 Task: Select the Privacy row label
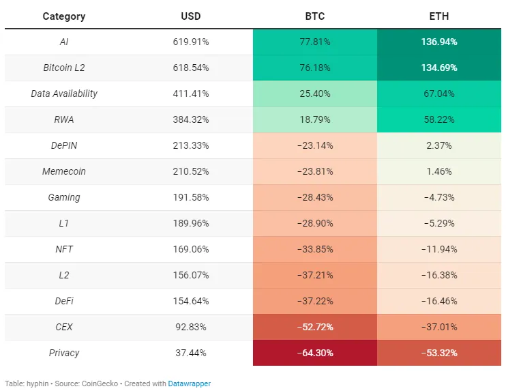(64, 353)
